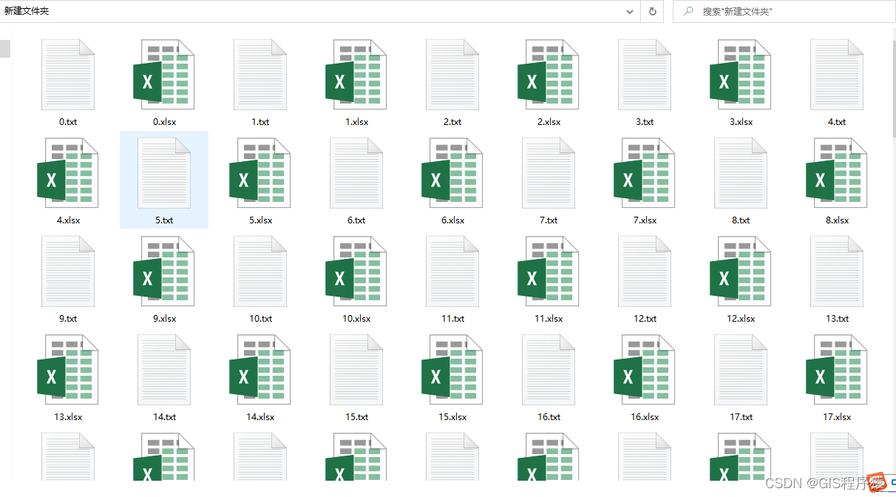Select the 5.xlsx Excel file icon

(260, 173)
